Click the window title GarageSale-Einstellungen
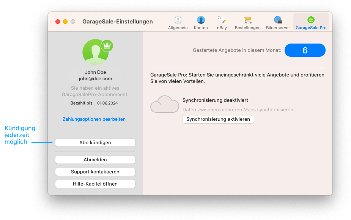Viewport: 351px width, 220px height. coord(118,22)
